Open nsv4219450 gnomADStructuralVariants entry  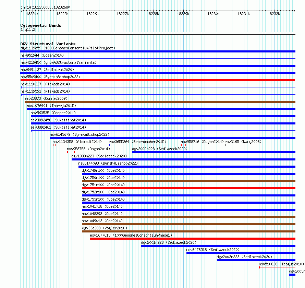click(59, 62)
